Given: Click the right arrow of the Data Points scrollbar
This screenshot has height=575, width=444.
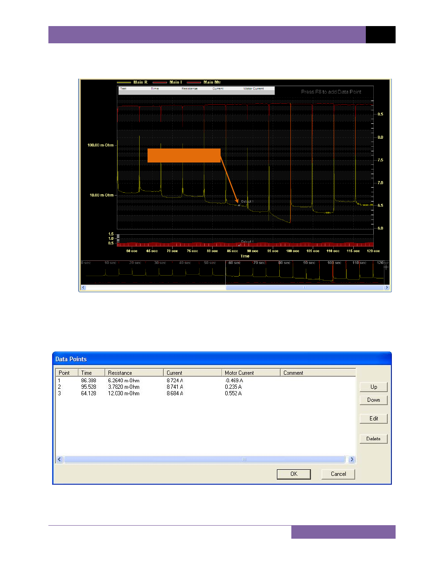Looking at the screenshot, I should pyautogui.click(x=352, y=460).
